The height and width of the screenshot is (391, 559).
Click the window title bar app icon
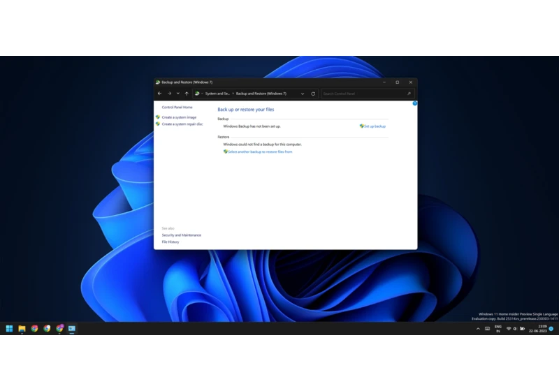[x=158, y=82]
